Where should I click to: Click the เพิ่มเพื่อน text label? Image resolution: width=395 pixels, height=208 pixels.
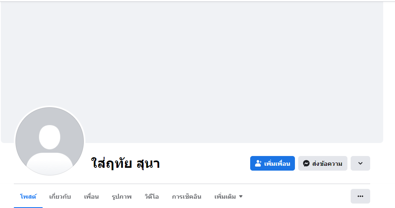click(277, 164)
